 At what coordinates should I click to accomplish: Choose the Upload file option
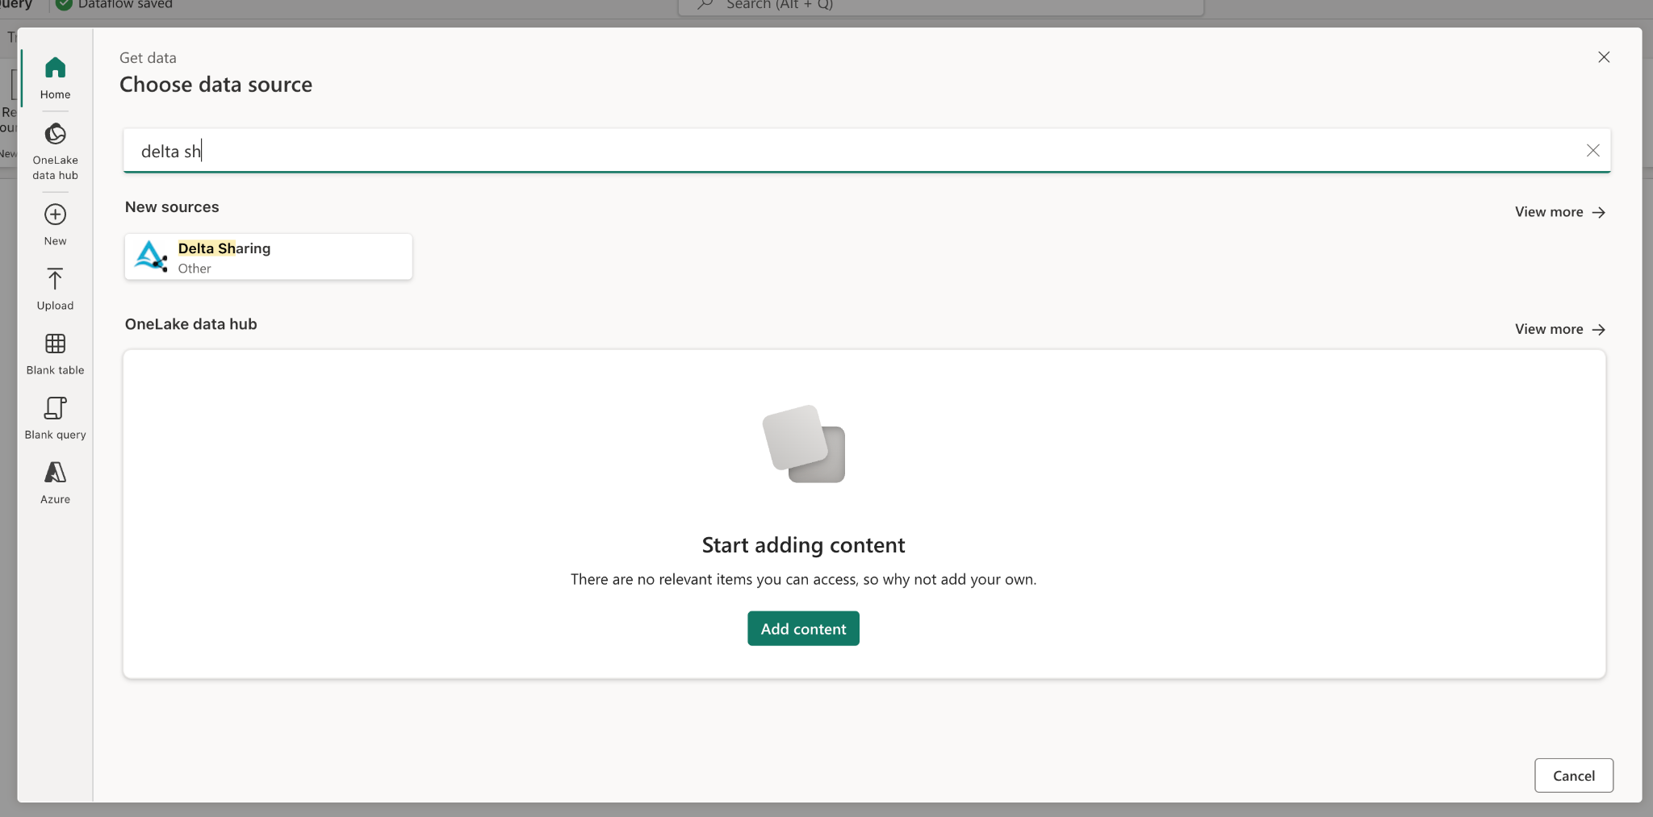[55, 289]
